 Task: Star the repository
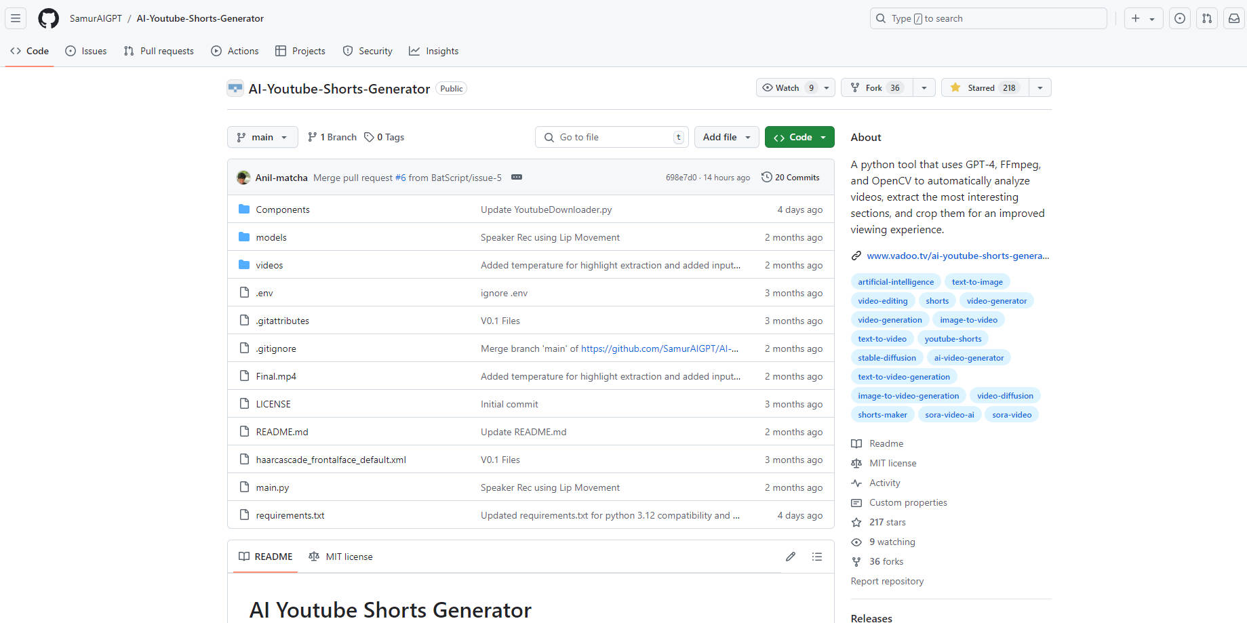983,87
